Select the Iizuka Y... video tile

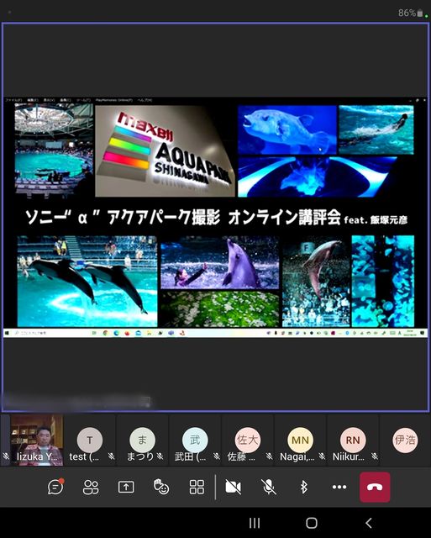point(37,440)
